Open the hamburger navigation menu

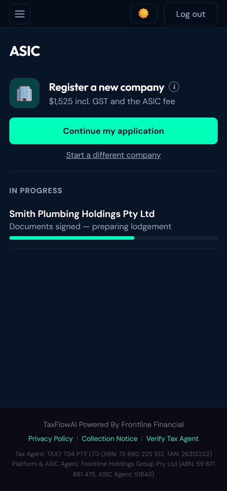point(20,14)
